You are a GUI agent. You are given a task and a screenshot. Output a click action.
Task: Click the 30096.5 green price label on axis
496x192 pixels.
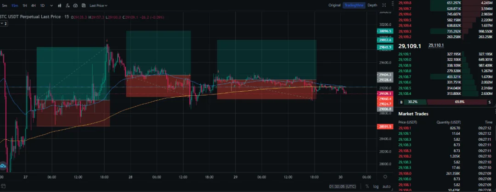(385, 31)
